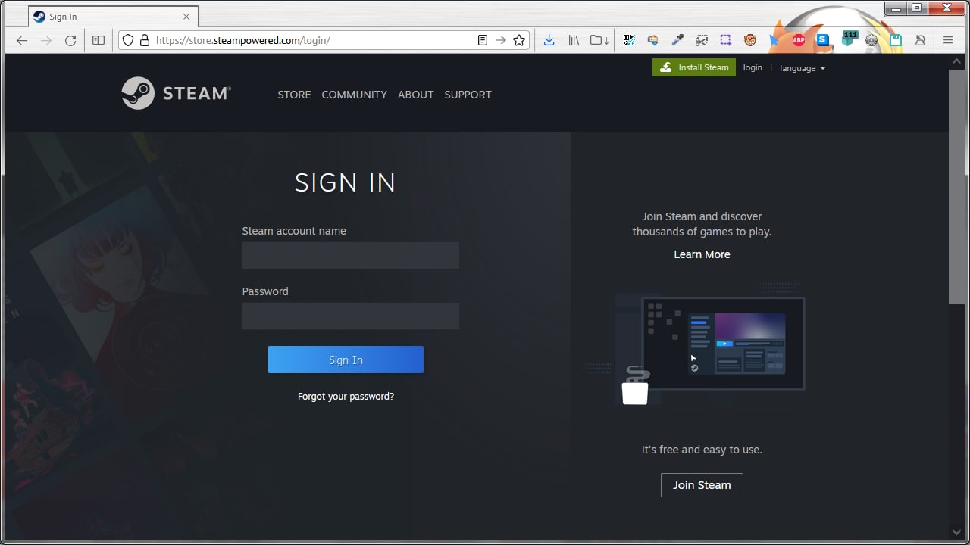Click the scrollbar down arrow

pos(956,532)
